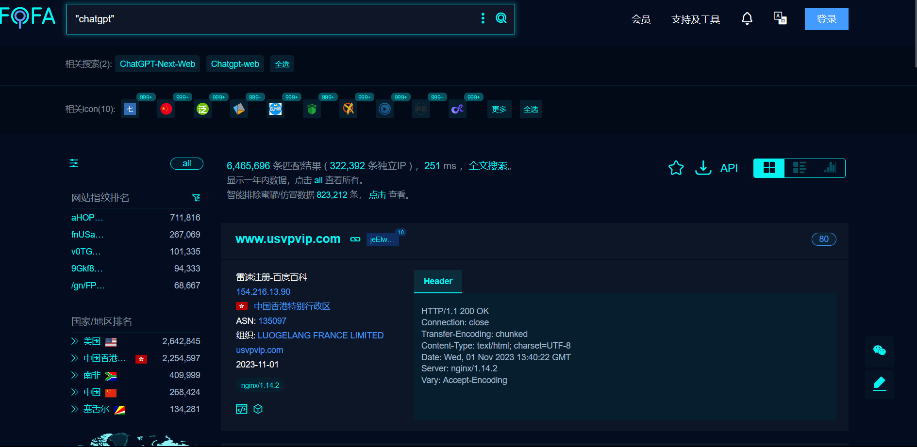Switch to grid card view

769,168
